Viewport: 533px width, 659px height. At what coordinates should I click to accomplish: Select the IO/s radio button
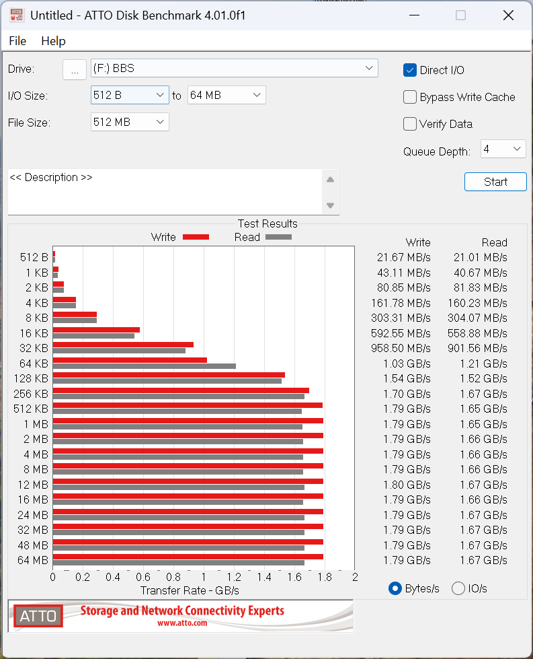(x=458, y=588)
